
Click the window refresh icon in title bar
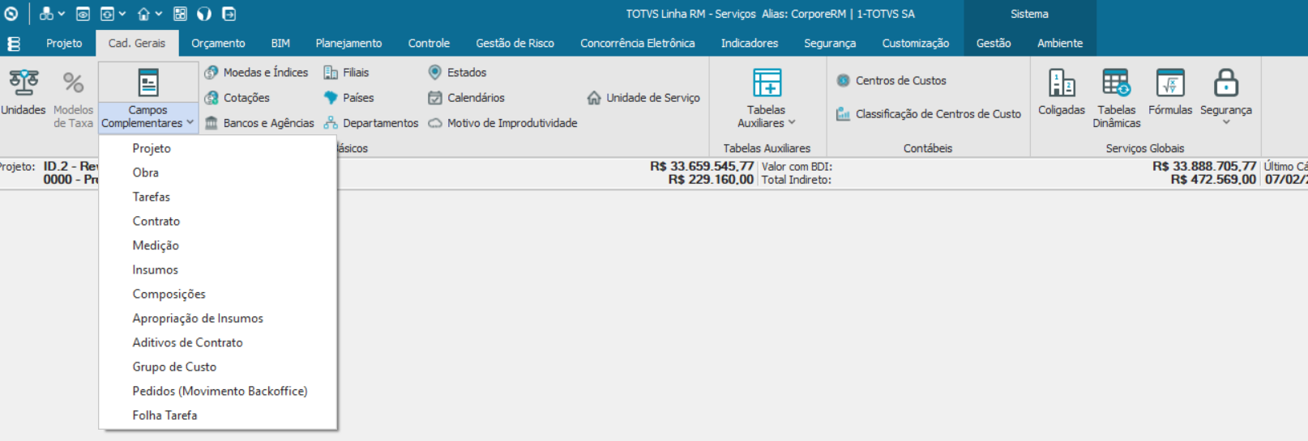click(x=107, y=14)
